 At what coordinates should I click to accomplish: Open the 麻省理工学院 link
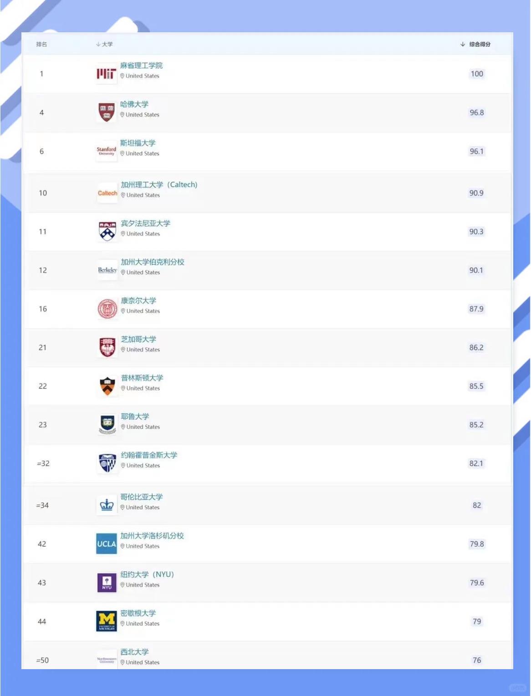point(141,66)
